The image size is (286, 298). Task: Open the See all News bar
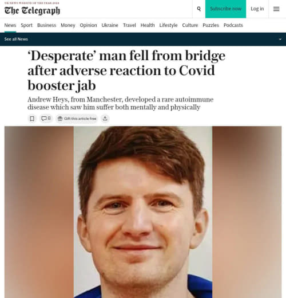pyautogui.click(x=143, y=39)
